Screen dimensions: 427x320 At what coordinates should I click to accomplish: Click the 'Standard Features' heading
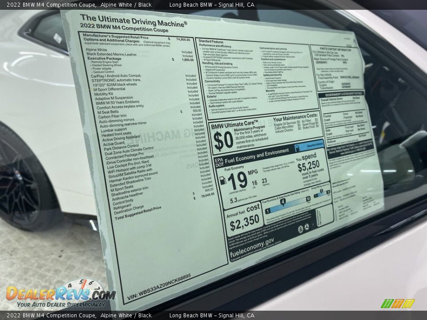211,42
